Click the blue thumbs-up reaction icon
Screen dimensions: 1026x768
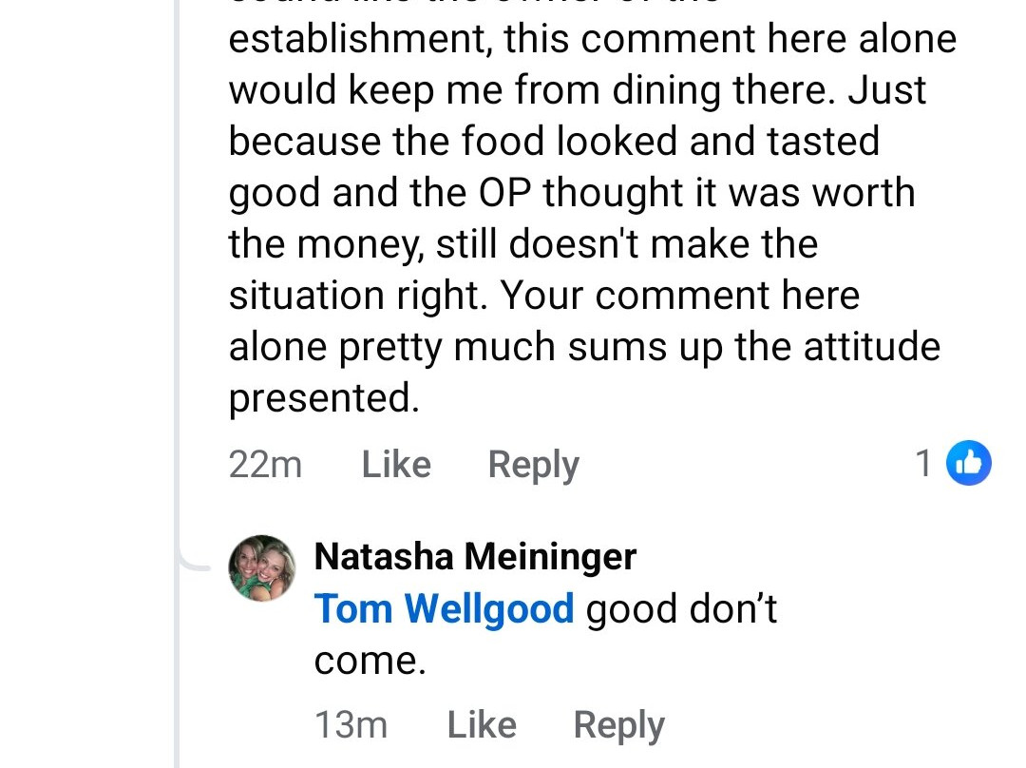point(970,463)
